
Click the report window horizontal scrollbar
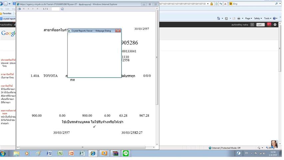(83, 147)
